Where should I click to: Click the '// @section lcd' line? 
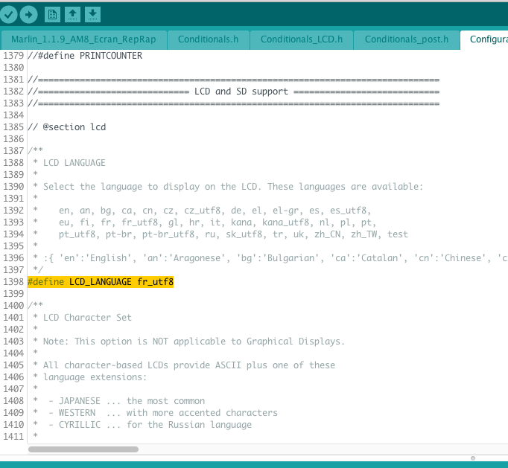point(67,127)
